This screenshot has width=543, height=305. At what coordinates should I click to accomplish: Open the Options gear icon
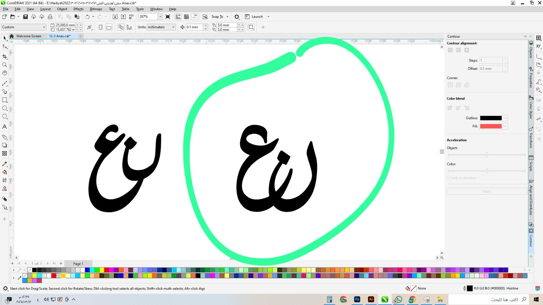click(x=237, y=17)
